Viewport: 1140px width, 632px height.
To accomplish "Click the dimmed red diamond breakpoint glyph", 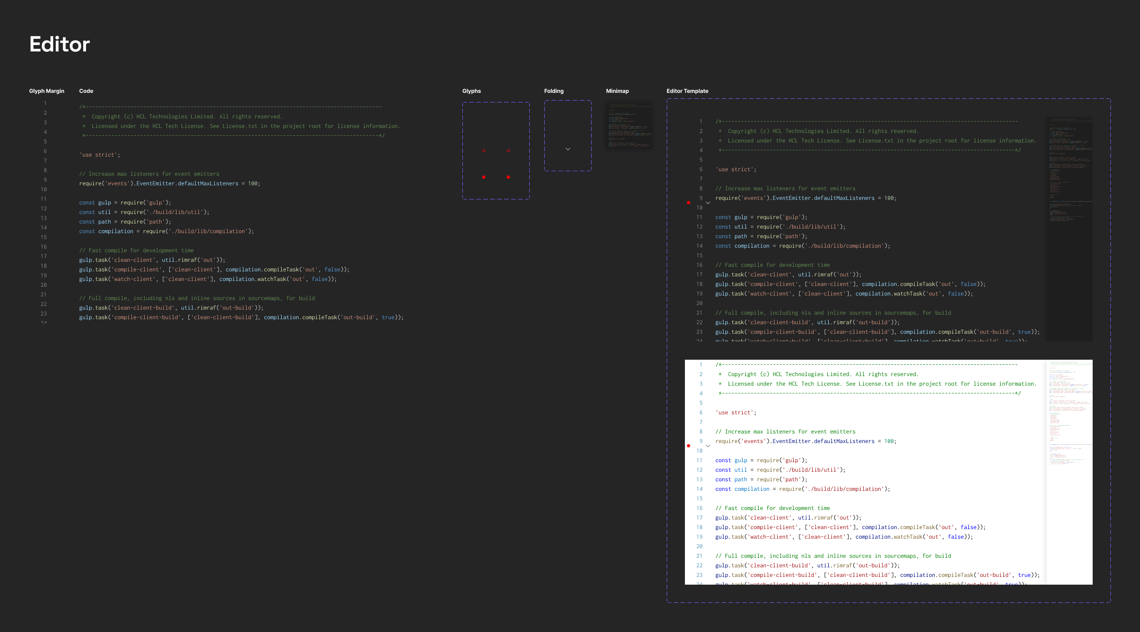I will [508, 151].
